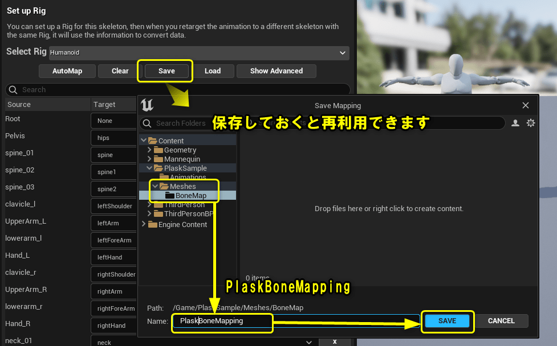Open the UpperArm_L target dropdown showing leftArm
The width and height of the screenshot is (557, 346).
click(x=114, y=223)
